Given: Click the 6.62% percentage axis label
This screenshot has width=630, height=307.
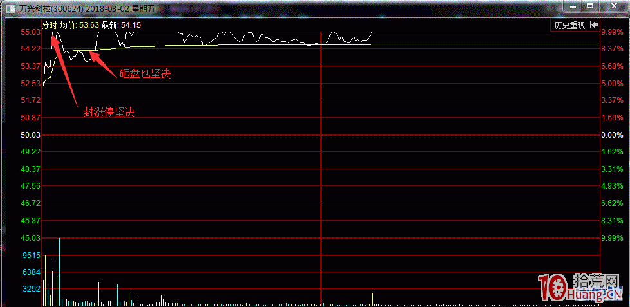Looking at the screenshot, I should click(612, 203).
